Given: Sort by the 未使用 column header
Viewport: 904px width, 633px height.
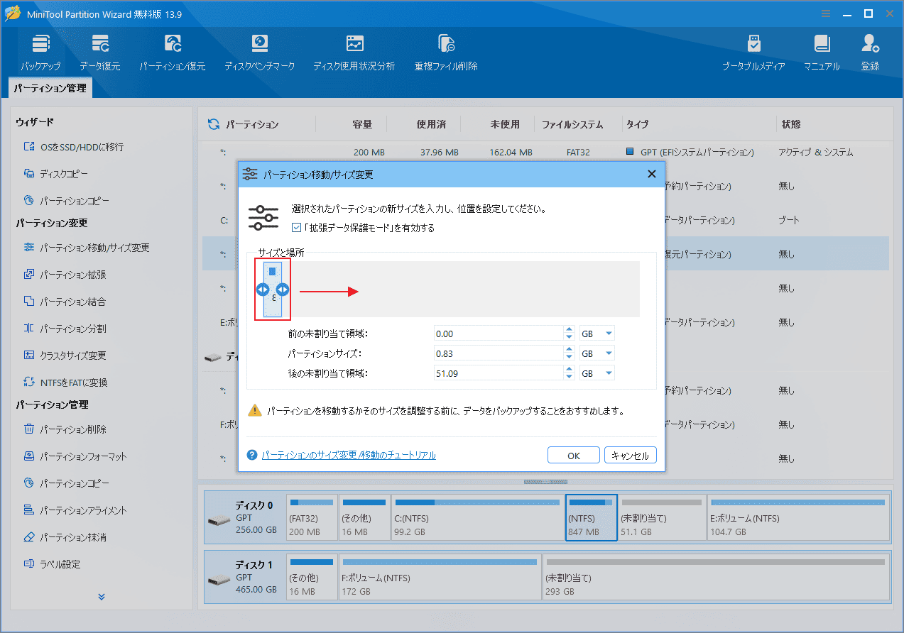Looking at the screenshot, I should click(x=505, y=124).
